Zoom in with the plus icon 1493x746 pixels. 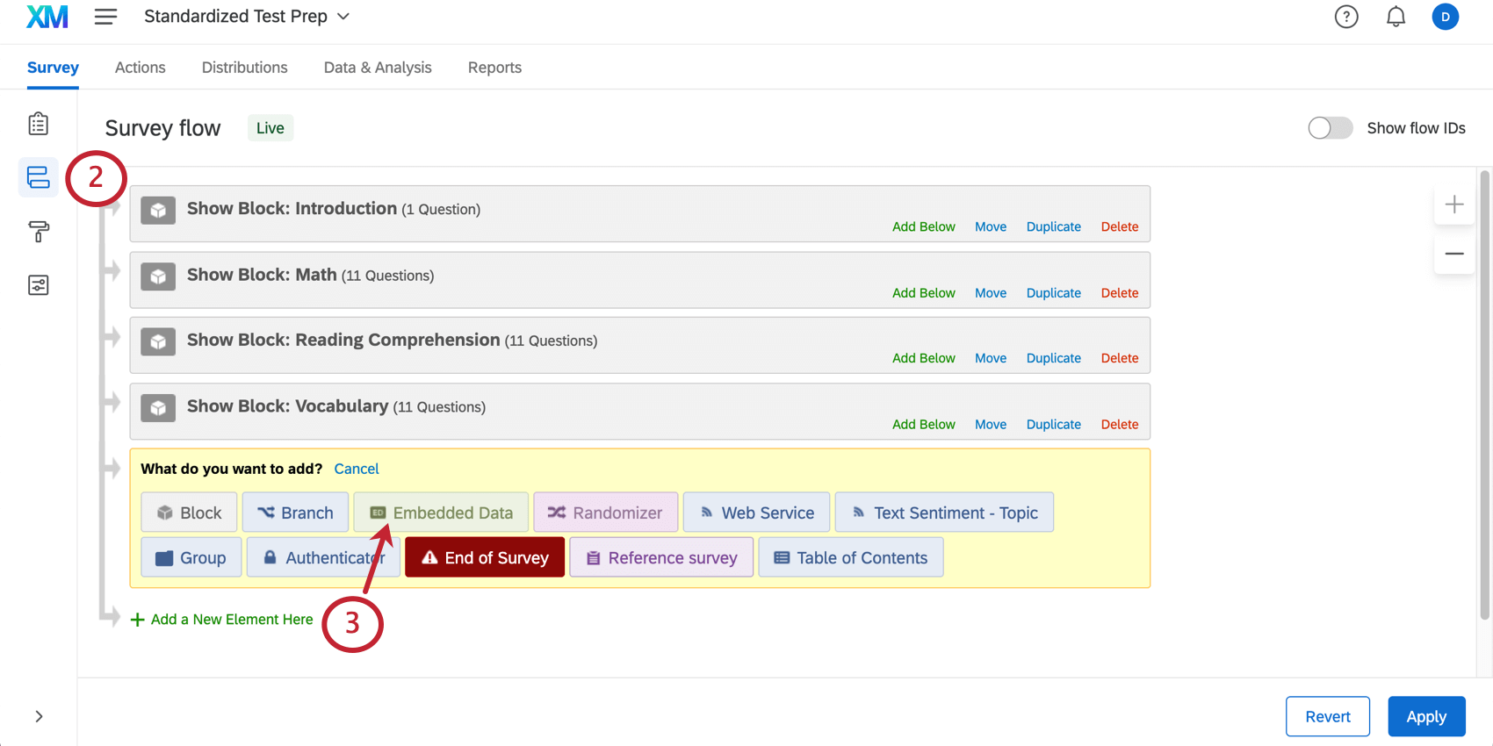click(1454, 204)
